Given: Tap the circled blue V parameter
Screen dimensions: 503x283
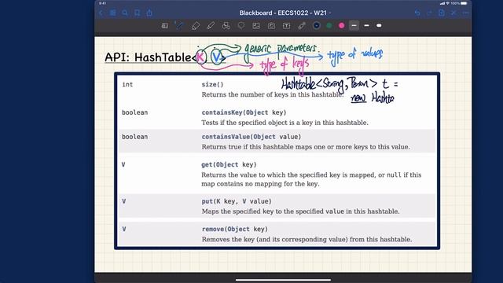Looking at the screenshot, I should pos(217,57).
